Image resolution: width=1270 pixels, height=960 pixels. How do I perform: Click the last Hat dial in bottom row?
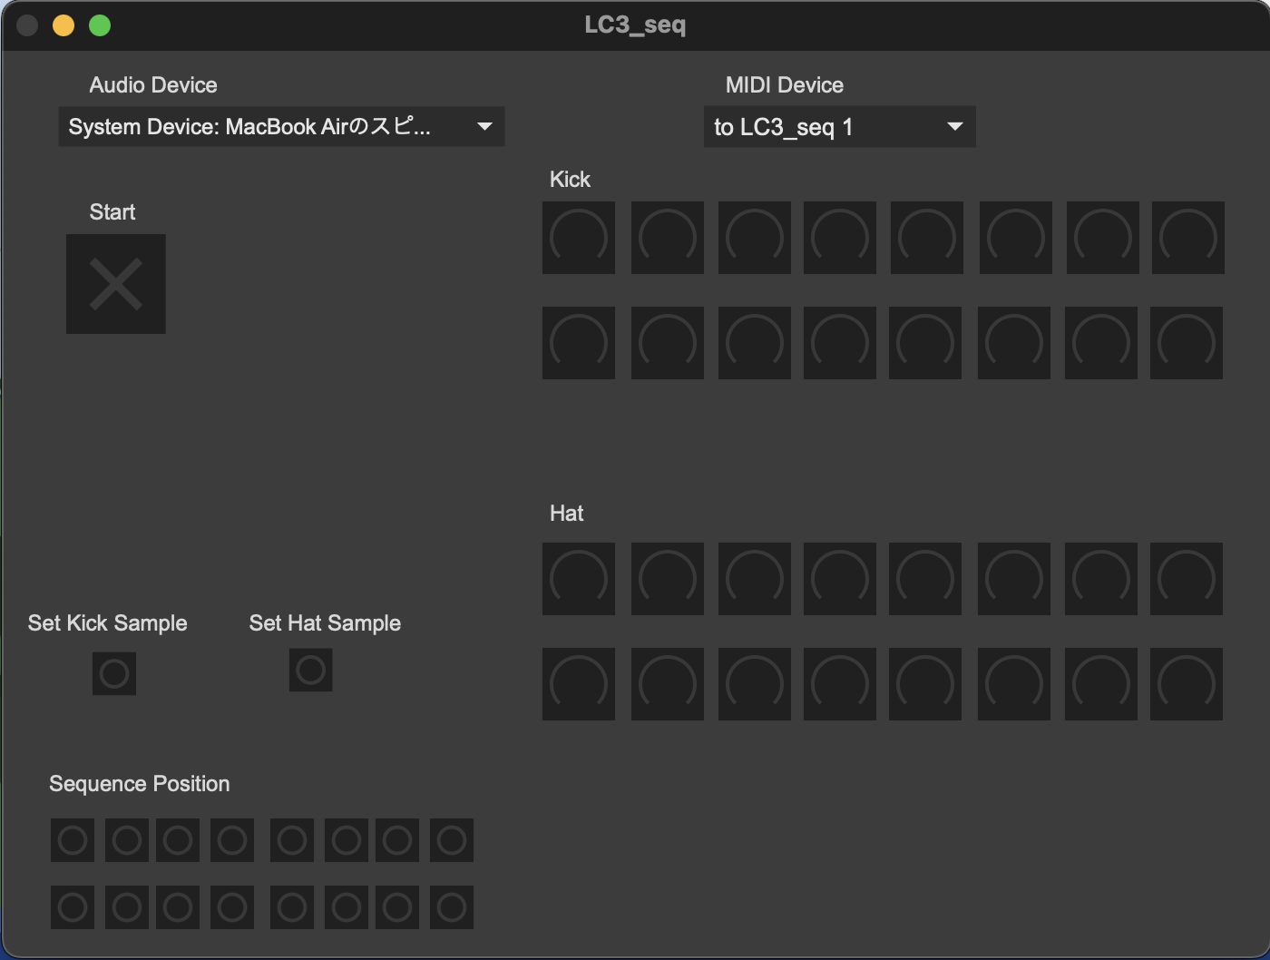(1187, 684)
